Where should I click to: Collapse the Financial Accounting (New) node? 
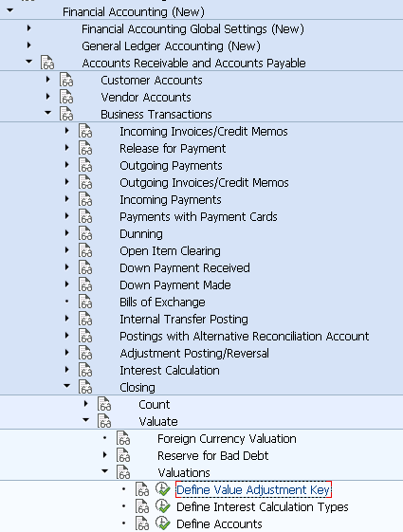pyautogui.click(x=10, y=10)
